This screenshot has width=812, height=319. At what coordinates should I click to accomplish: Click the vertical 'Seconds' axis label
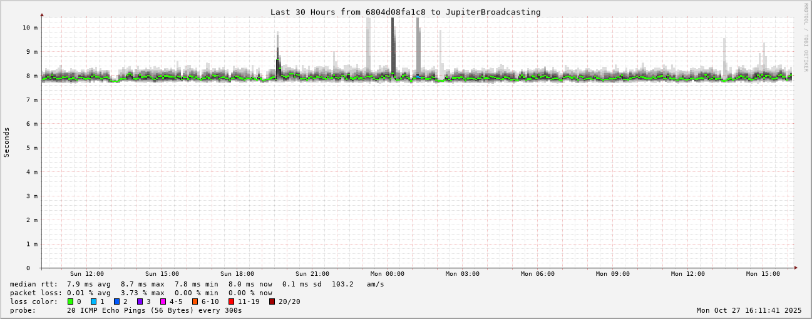[x=7, y=142]
